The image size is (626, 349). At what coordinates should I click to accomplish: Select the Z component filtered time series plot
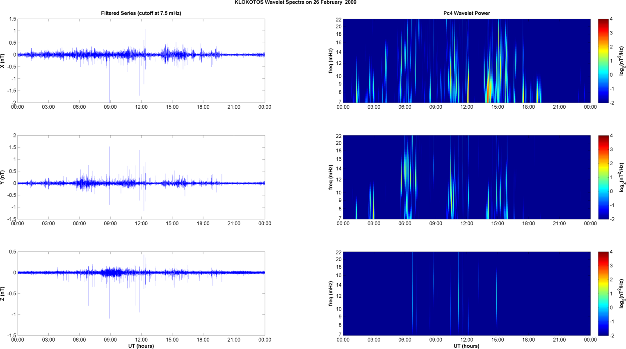(141, 294)
